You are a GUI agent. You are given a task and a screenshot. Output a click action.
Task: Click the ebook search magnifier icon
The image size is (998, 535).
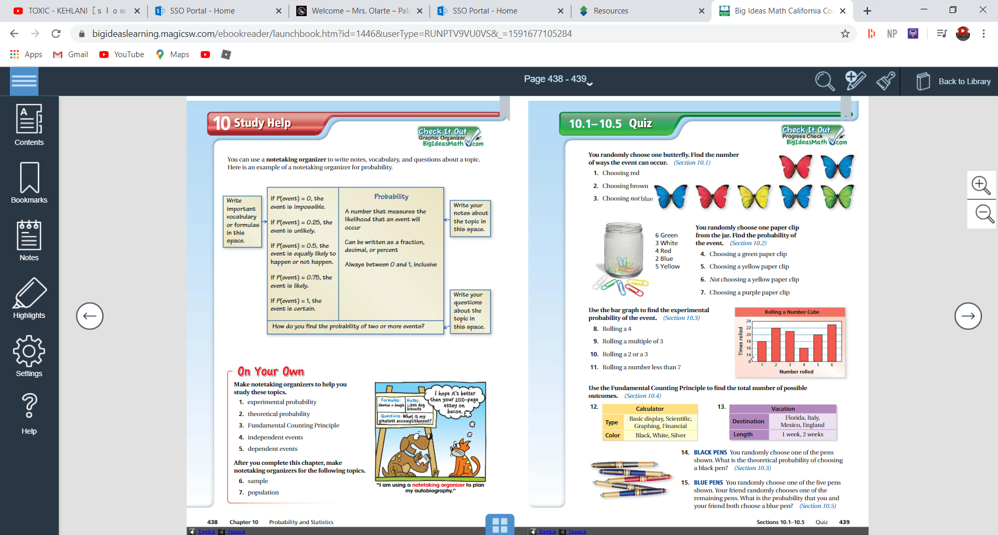pos(824,81)
